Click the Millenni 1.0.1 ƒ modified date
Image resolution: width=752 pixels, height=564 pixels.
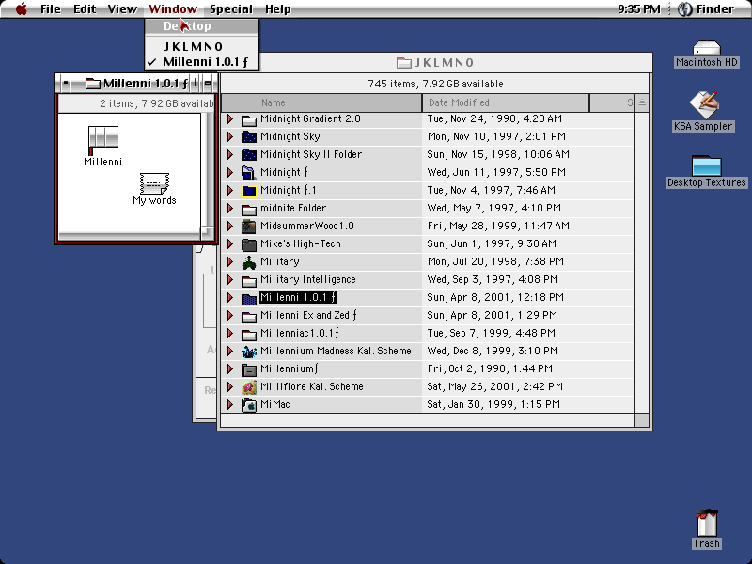click(495, 297)
